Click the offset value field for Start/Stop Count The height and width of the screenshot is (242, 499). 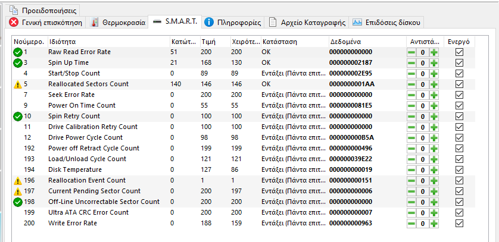[423, 74]
